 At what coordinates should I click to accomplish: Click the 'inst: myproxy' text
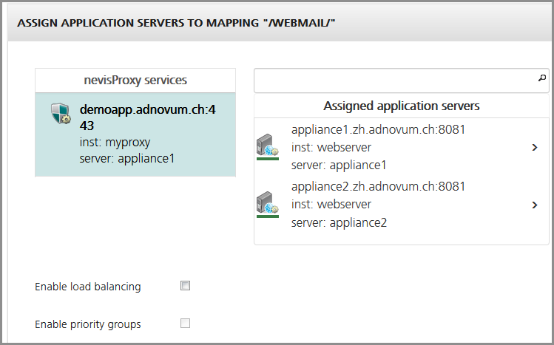click(x=115, y=142)
